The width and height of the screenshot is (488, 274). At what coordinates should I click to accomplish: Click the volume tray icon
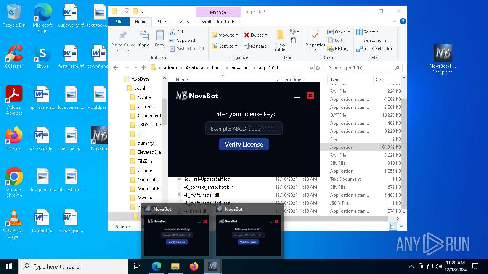[x=439, y=266]
